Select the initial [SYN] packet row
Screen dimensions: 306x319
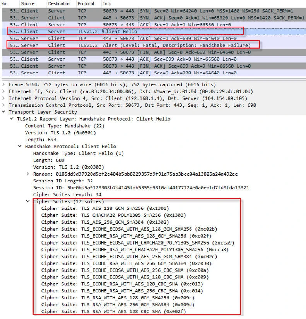point(155,11)
